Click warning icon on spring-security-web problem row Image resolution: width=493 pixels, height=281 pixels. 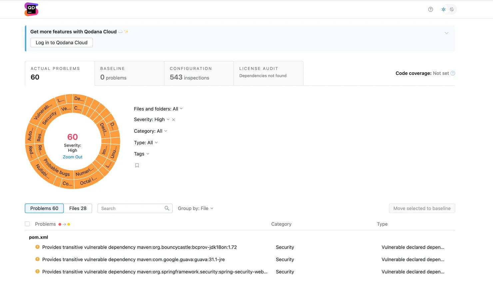[x=37, y=271]
